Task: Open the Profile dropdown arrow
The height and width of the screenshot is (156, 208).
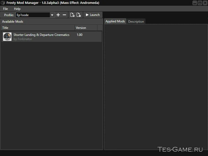Action: pyautogui.click(x=52, y=15)
